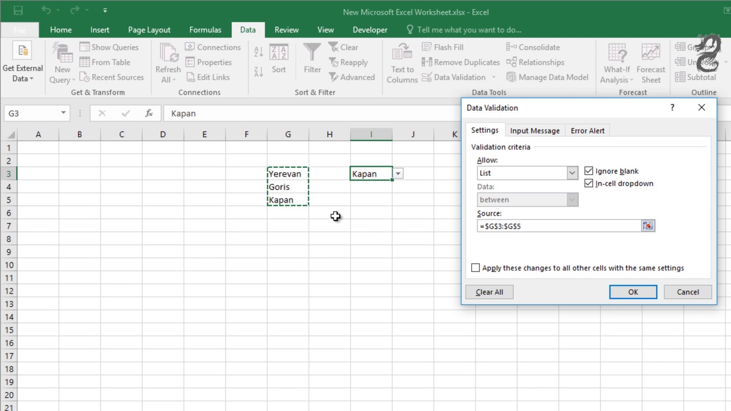Click the Tell me what you want search box
731x411 pixels.
pos(464,30)
